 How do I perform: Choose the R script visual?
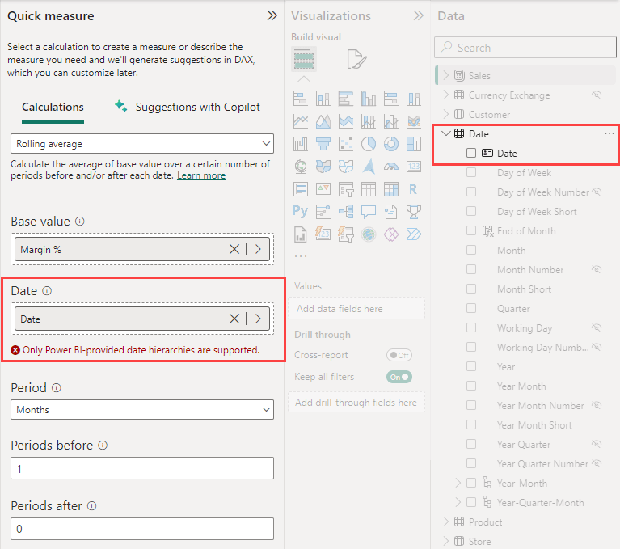(414, 189)
